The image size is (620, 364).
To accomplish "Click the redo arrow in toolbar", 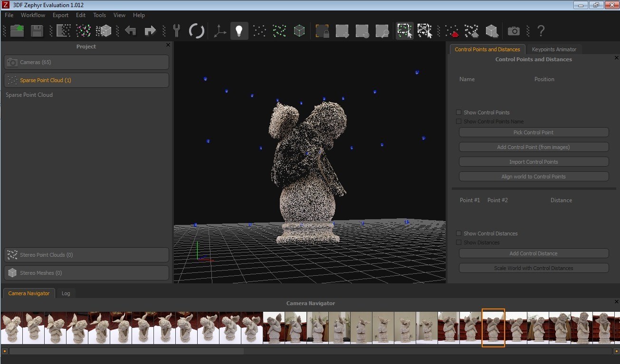I will [150, 31].
